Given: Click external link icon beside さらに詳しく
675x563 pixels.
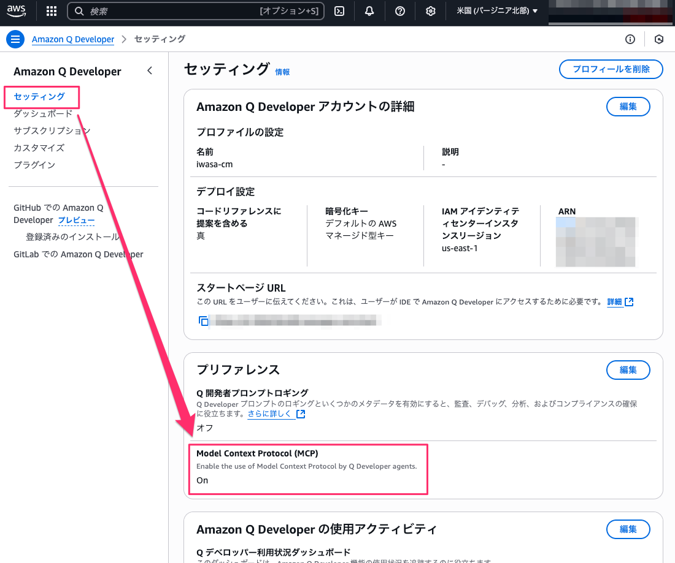Looking at the screenshot, I should [301, 414].
